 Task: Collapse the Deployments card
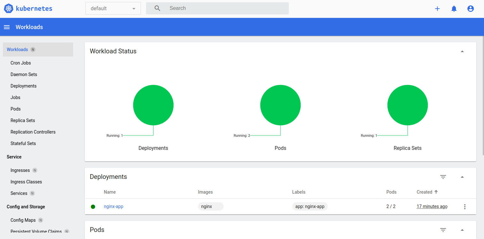pyautogui.click(x=462, y=177)
